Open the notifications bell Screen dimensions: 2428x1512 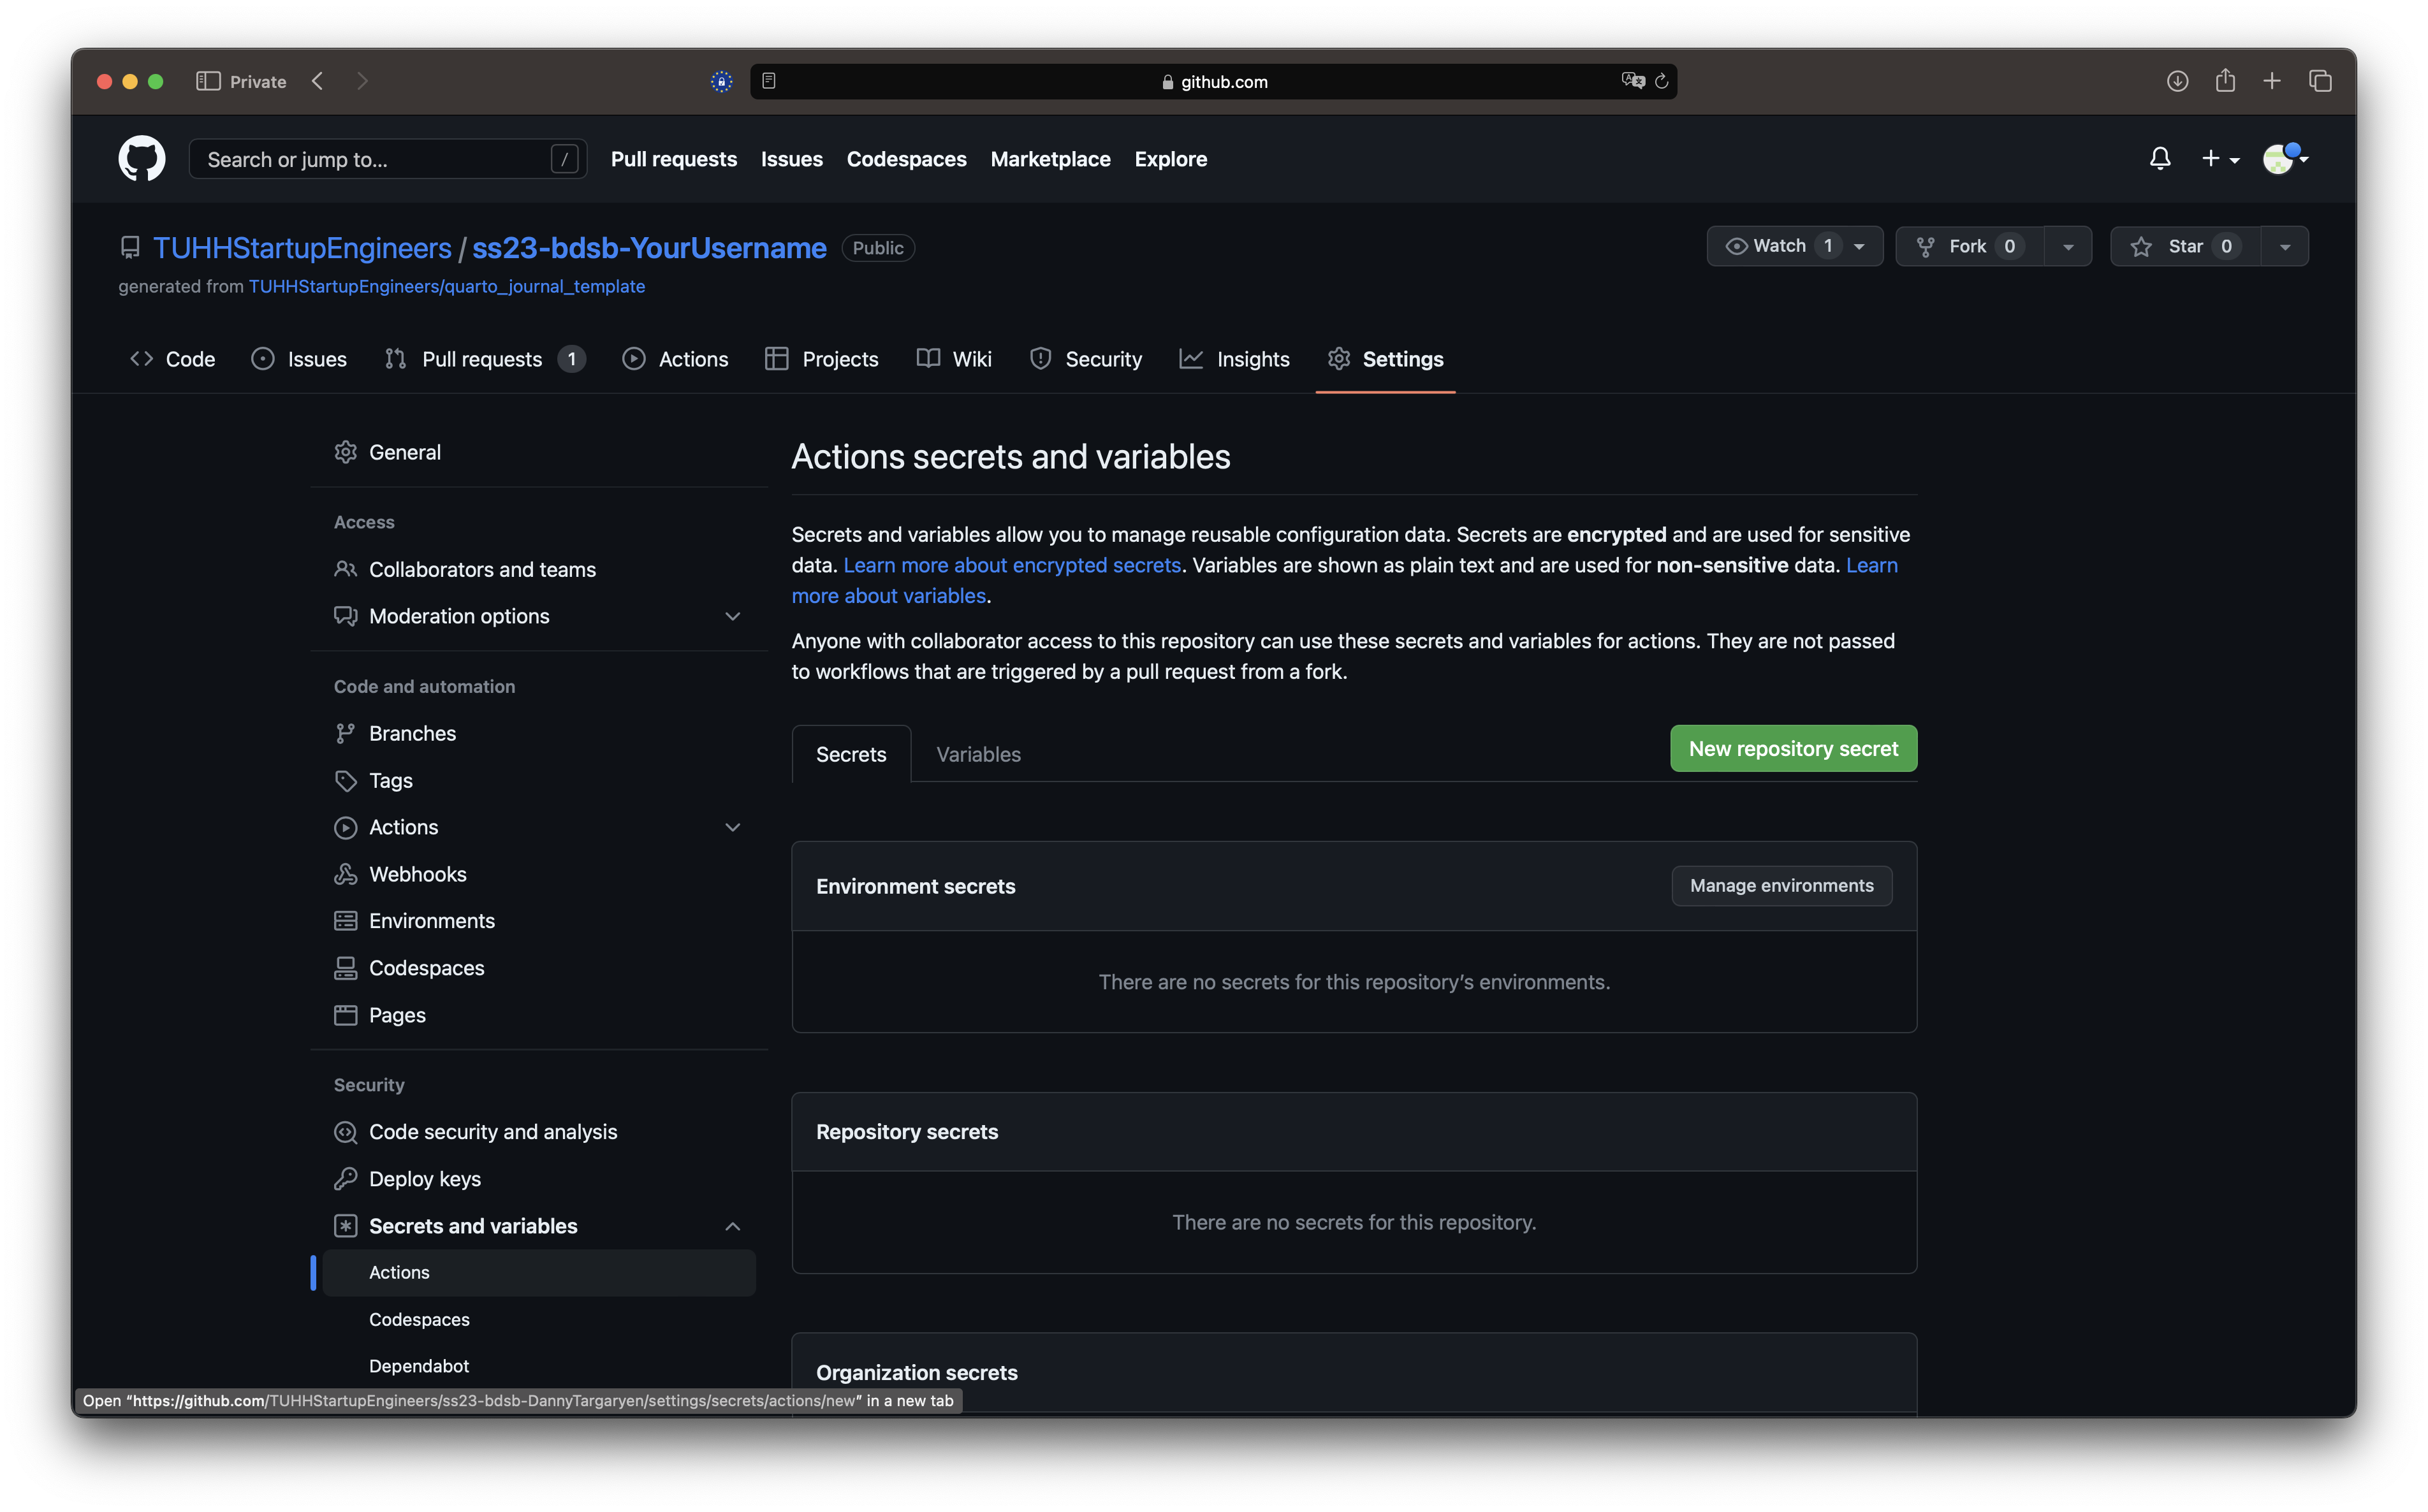2159,159
